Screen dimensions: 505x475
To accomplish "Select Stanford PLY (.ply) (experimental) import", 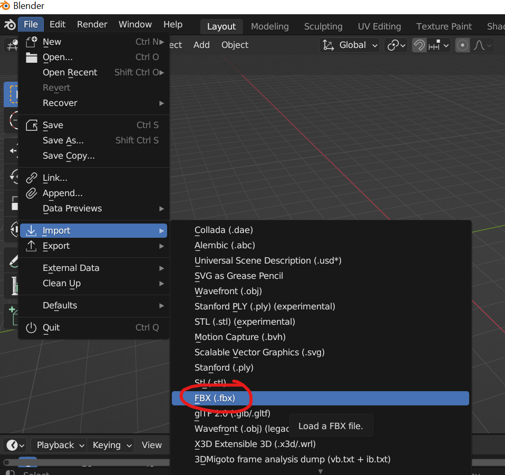I will coord(321,307).
